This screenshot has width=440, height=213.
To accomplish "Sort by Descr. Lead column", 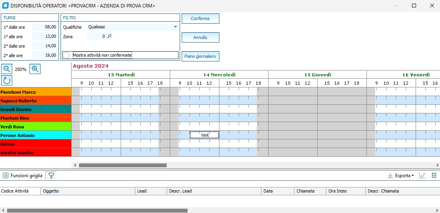I will 214,191.
